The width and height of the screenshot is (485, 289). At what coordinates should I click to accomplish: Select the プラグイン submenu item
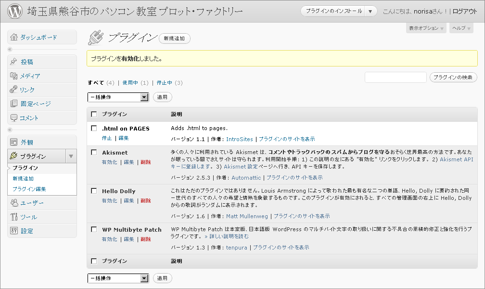[25, 168]
